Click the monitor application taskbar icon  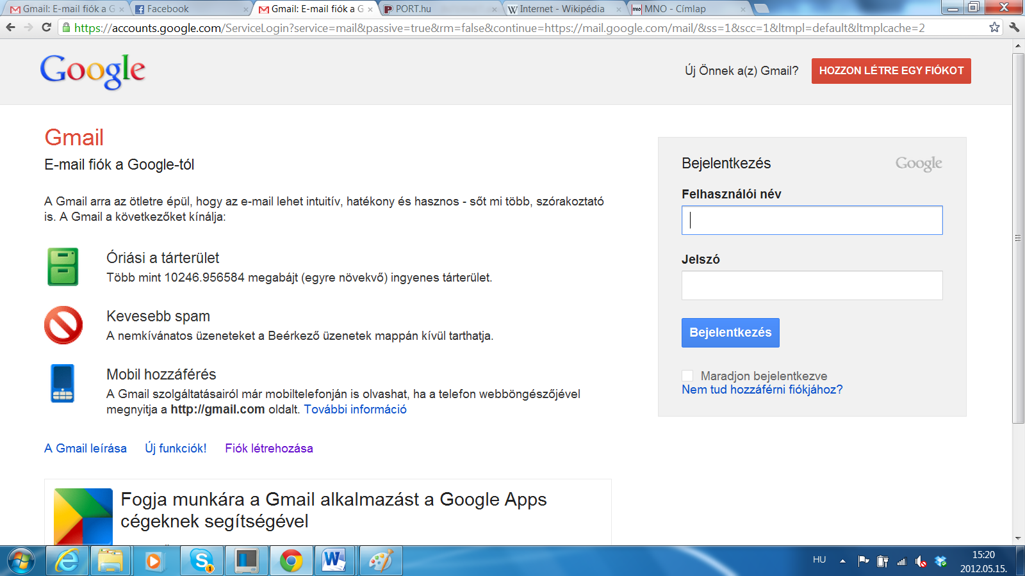(247, 561)
